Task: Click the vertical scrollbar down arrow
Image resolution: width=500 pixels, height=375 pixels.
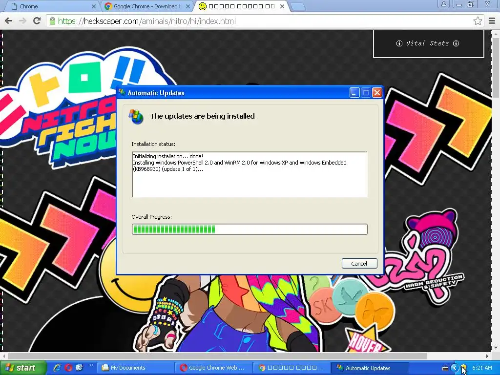Action: tap(496, 348)
